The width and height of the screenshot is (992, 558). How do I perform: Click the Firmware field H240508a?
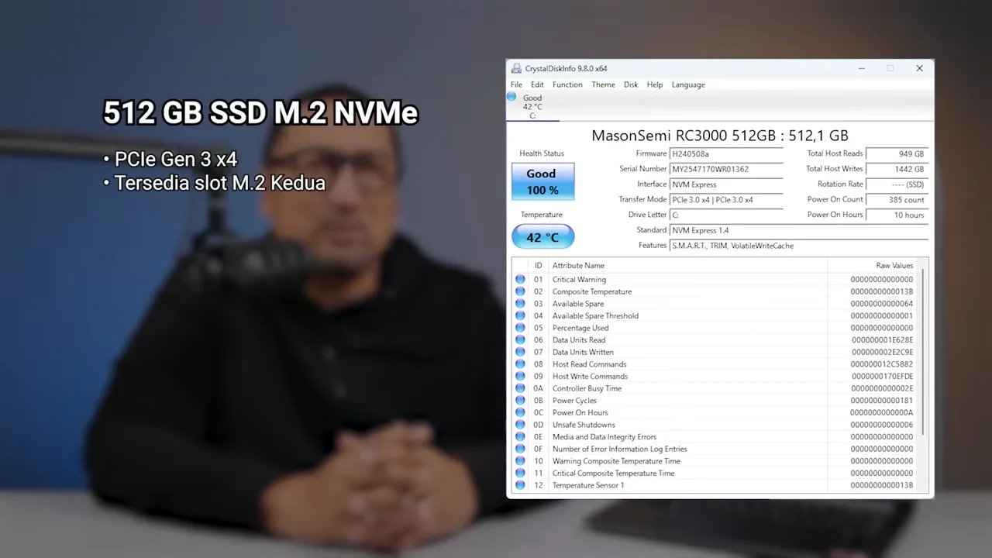(x=726, y=153)
